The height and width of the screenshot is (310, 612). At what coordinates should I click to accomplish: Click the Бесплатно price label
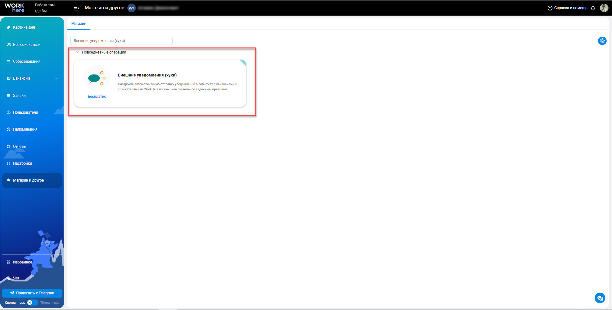[x=97, y=97]
